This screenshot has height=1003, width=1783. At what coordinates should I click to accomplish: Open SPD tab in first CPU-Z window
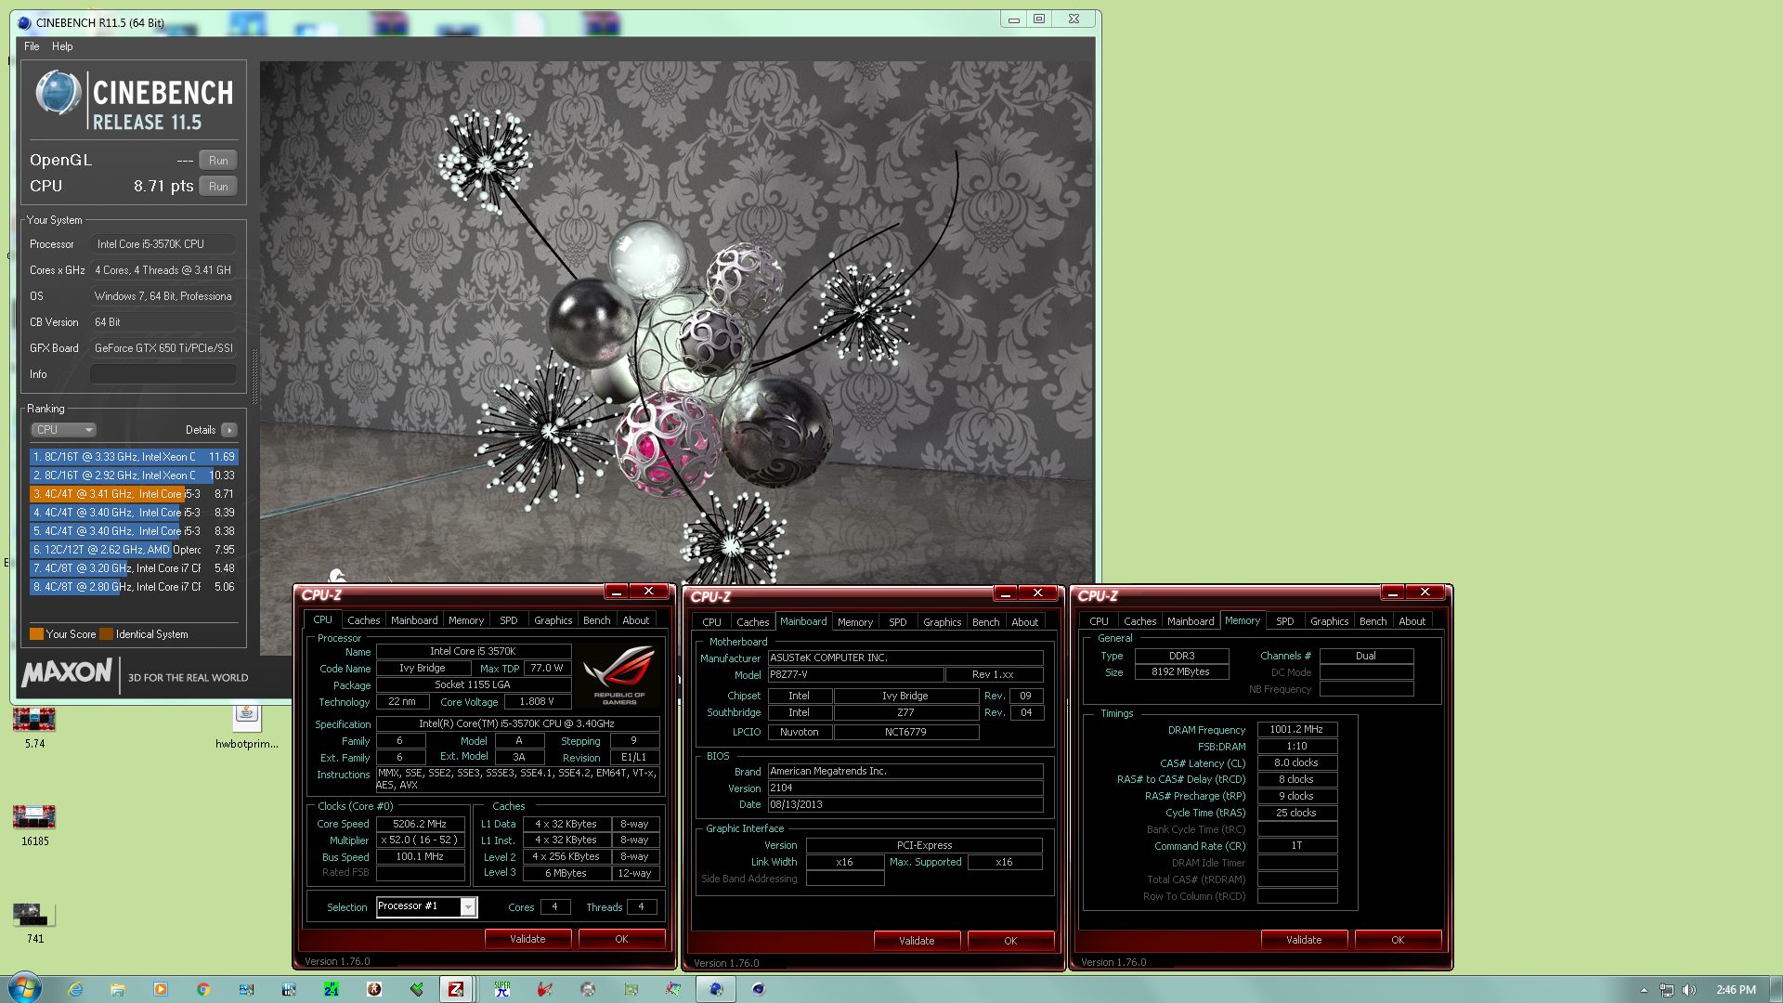click(509, 620)
